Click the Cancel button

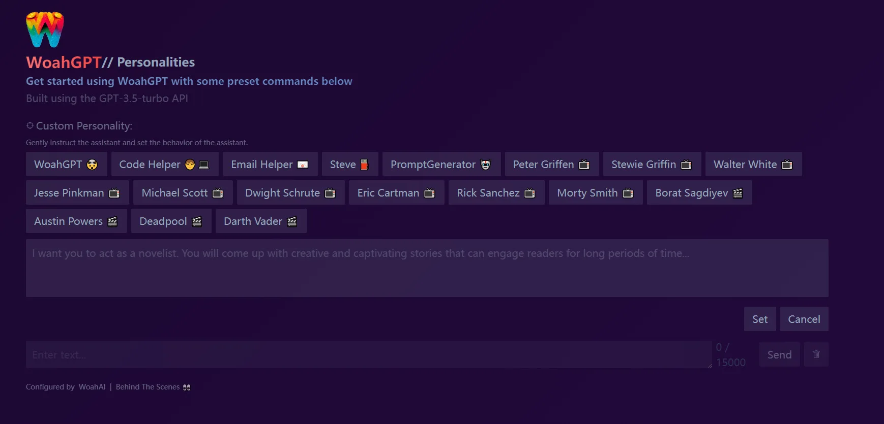(804, 319)
